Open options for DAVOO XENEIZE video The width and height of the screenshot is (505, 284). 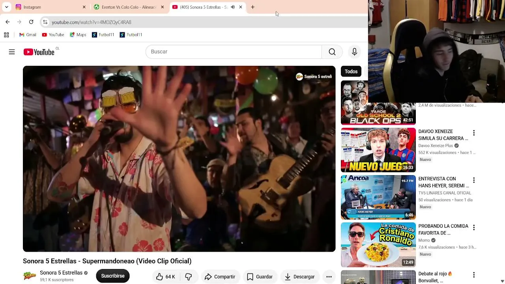click(474, 133)
